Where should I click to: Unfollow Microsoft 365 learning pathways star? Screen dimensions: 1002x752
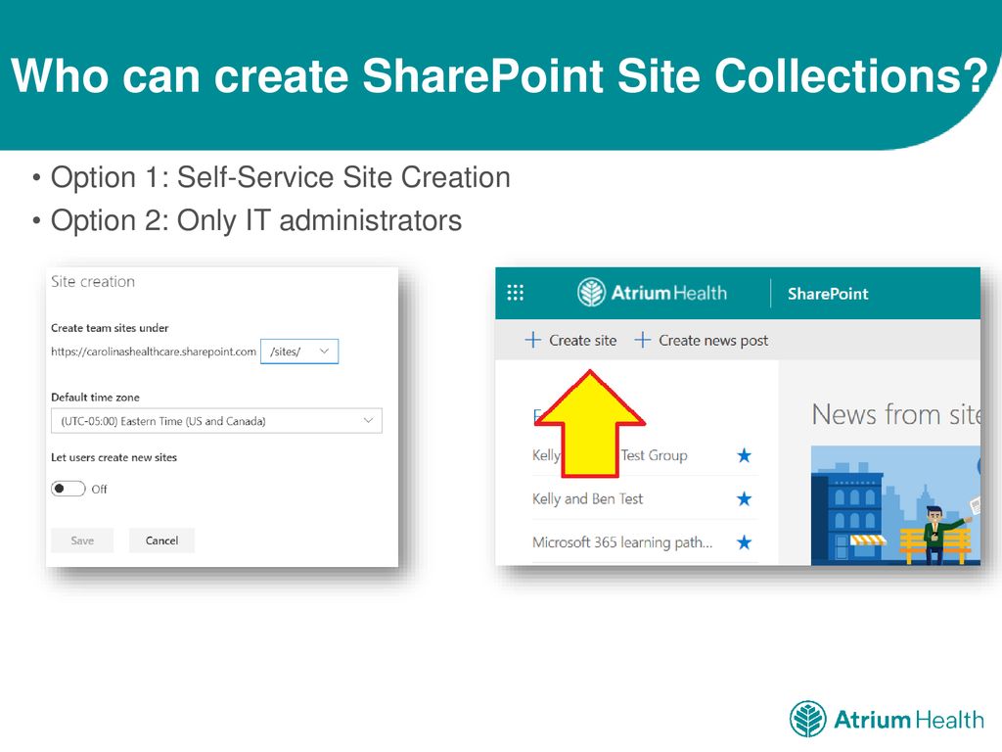(x=744, y=542)
